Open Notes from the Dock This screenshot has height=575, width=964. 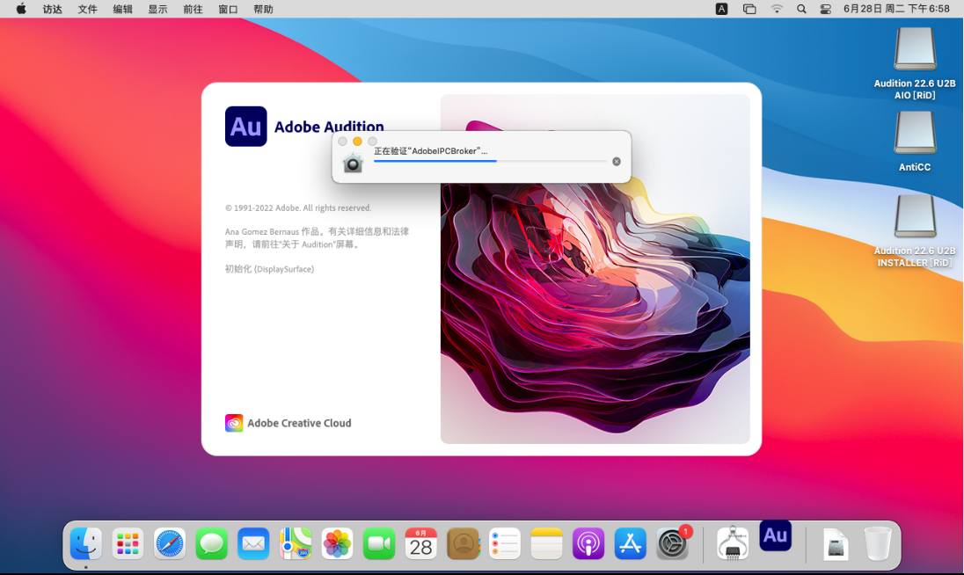click(546, 543)
